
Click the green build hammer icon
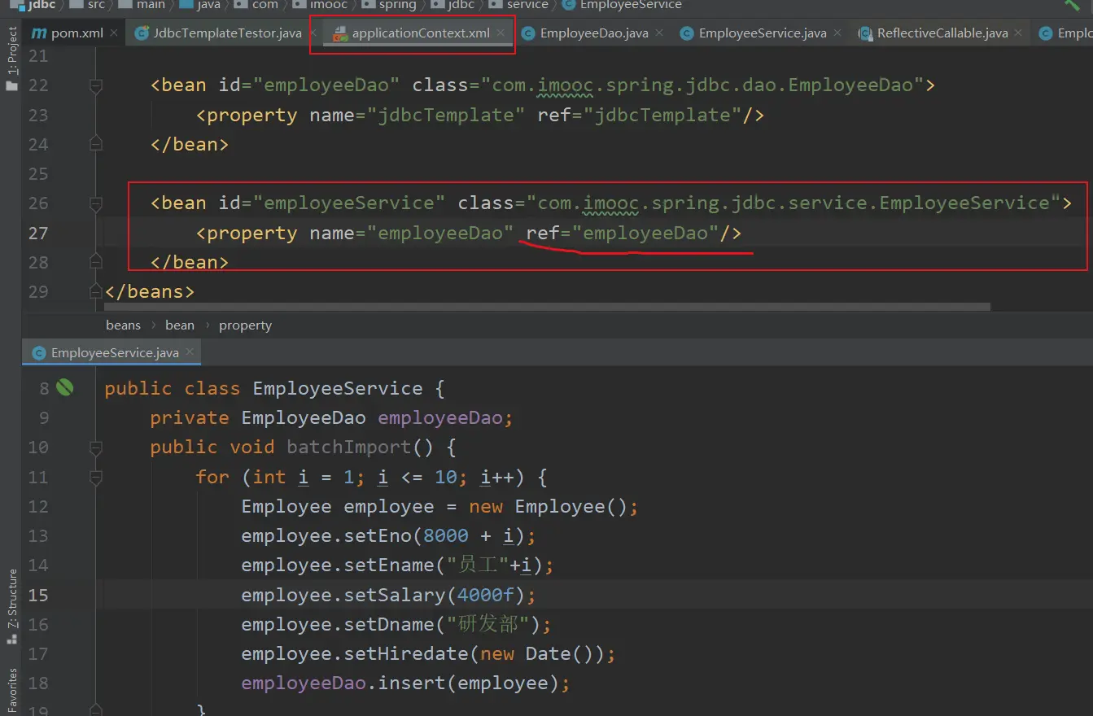(1073, 4)
